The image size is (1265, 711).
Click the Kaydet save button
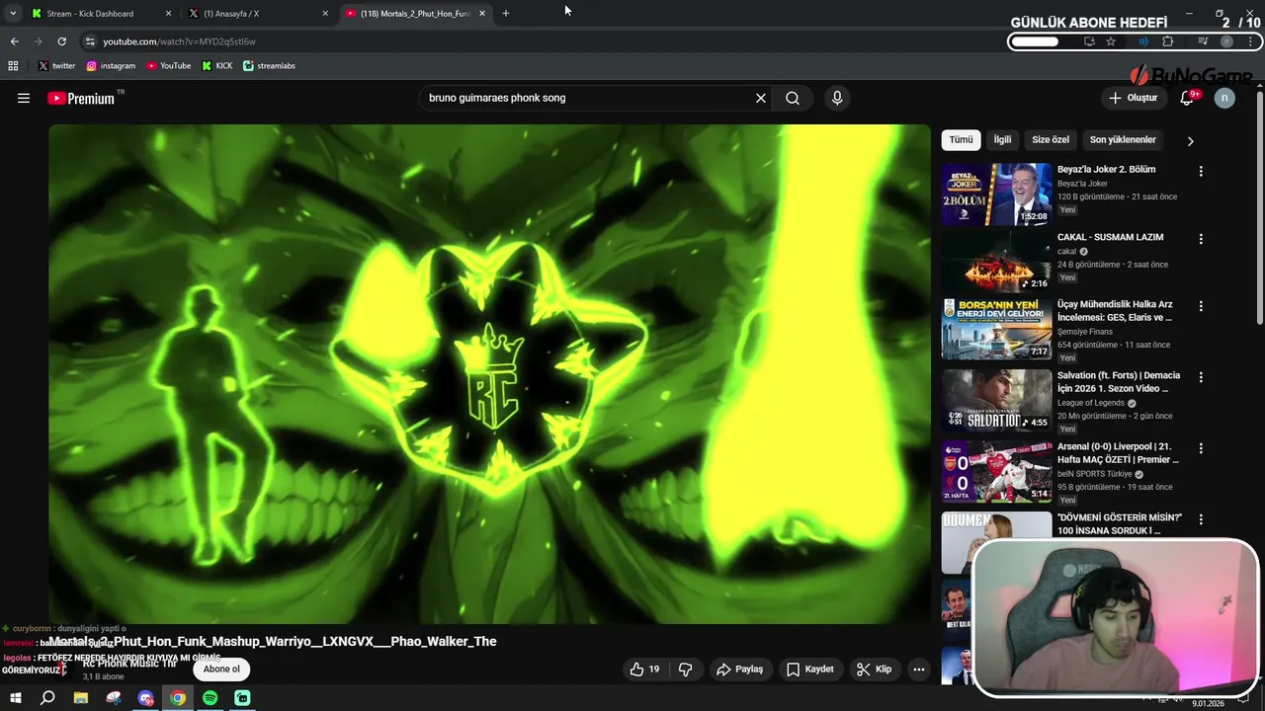809,669
